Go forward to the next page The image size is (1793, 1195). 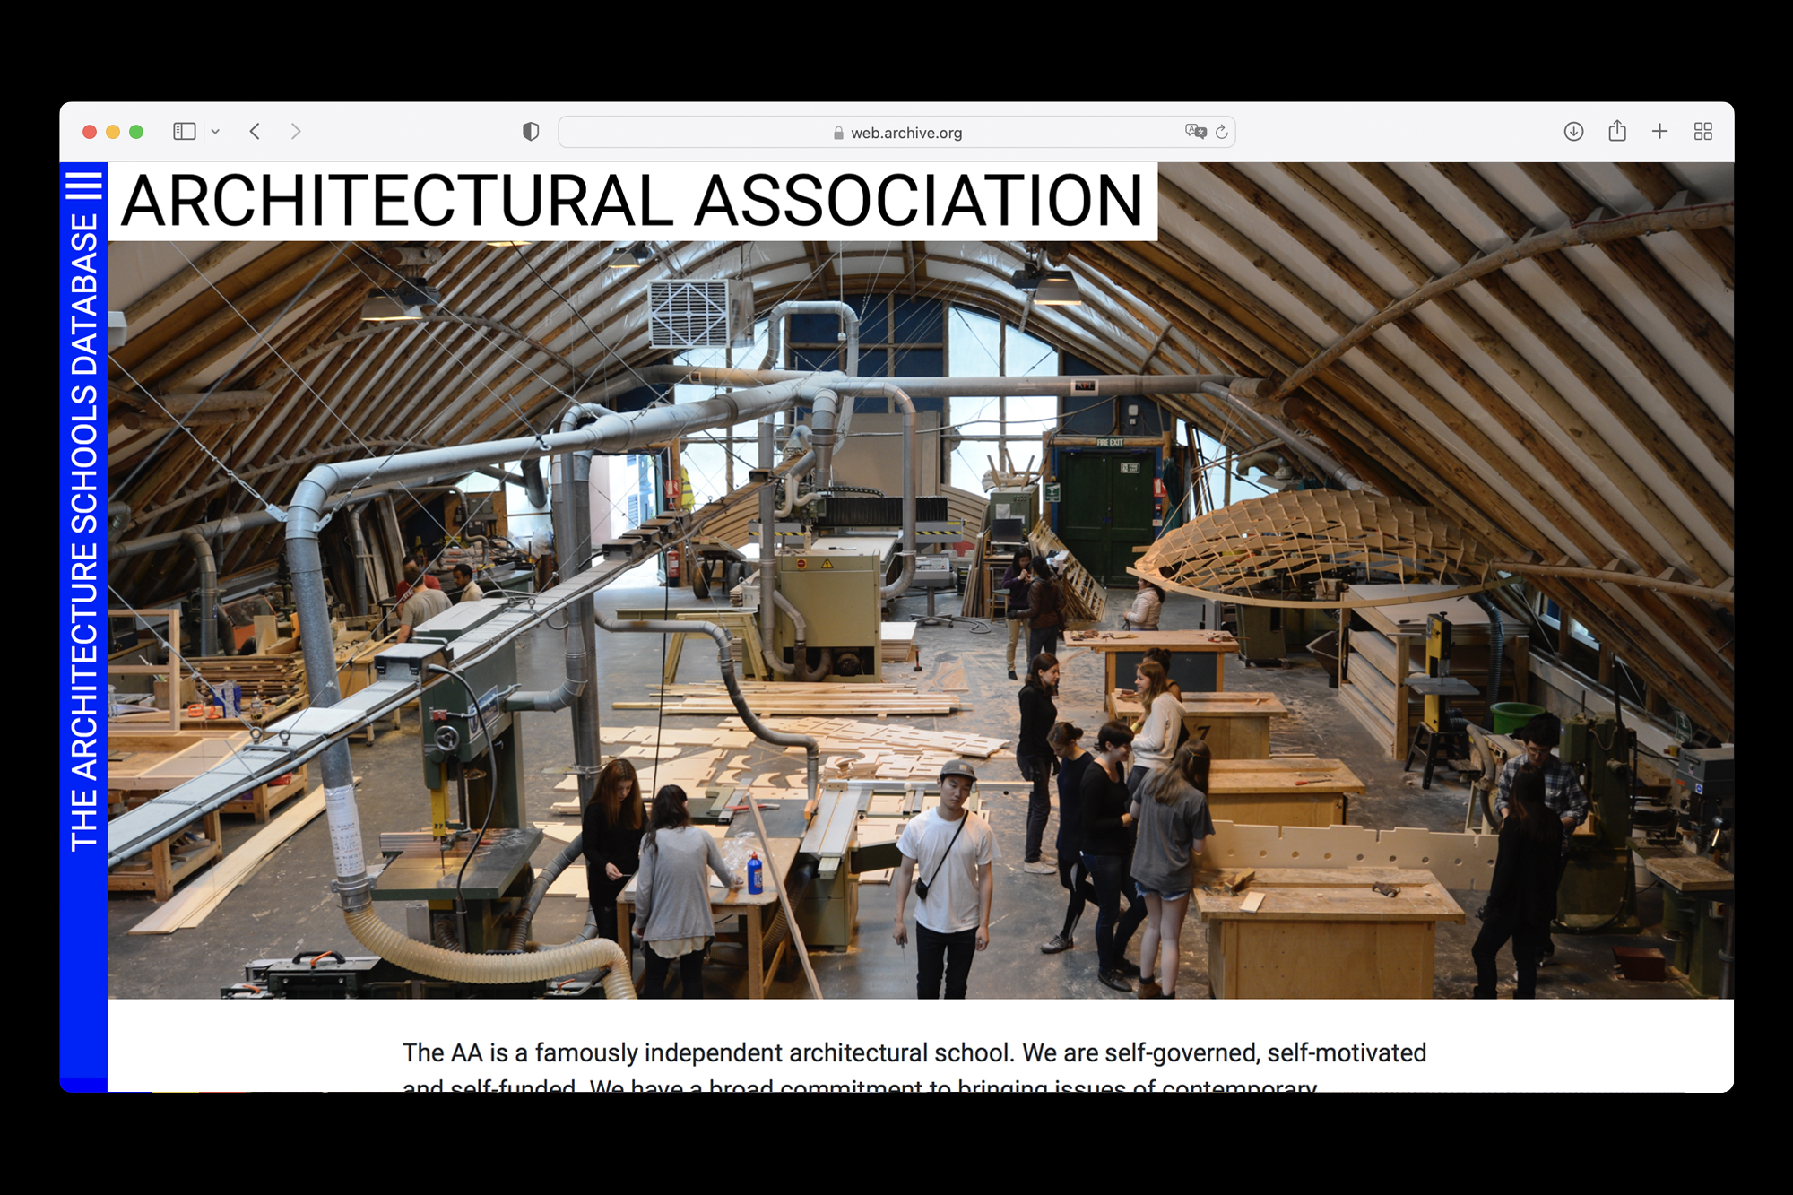tap(296, 132)
